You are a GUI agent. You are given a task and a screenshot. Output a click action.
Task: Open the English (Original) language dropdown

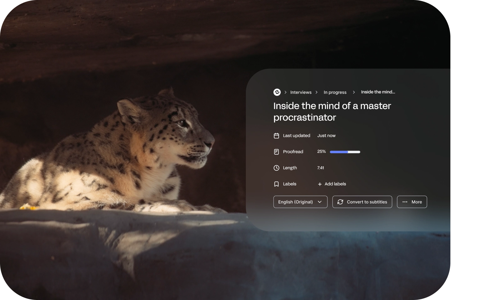(x=300, y=202)
